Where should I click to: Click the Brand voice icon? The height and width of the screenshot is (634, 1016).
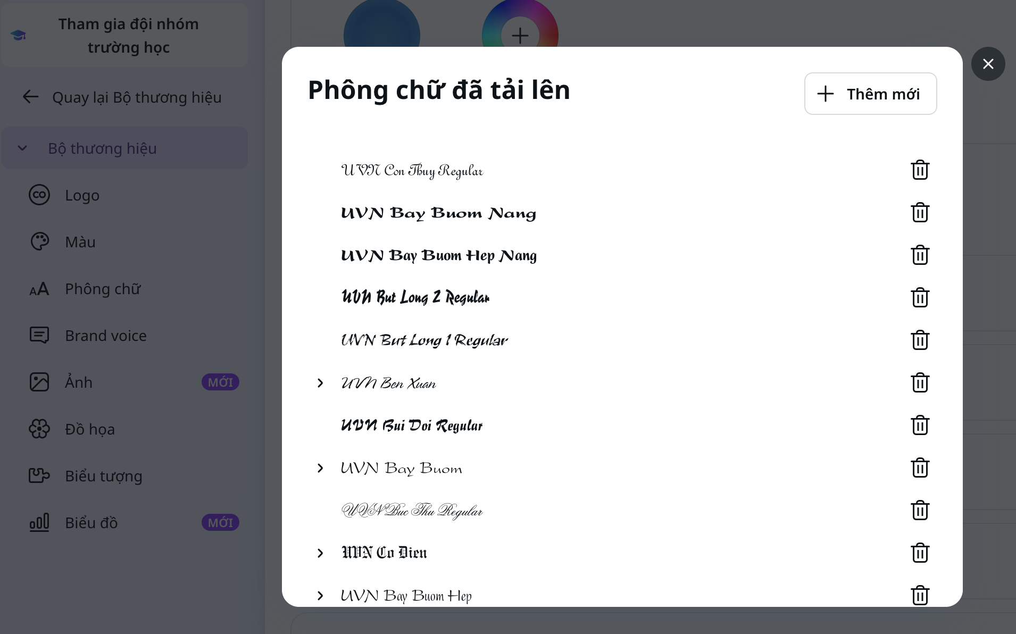point(39,335)
